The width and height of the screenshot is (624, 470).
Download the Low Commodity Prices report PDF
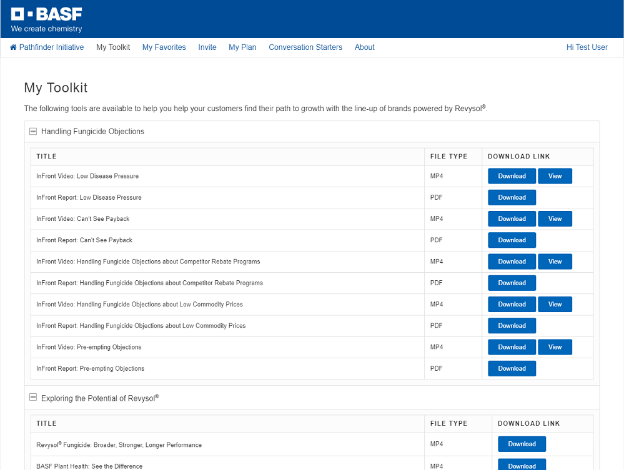512,326
